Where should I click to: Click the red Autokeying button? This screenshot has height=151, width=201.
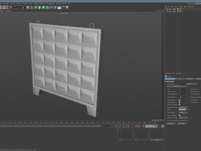coord(139,126)
